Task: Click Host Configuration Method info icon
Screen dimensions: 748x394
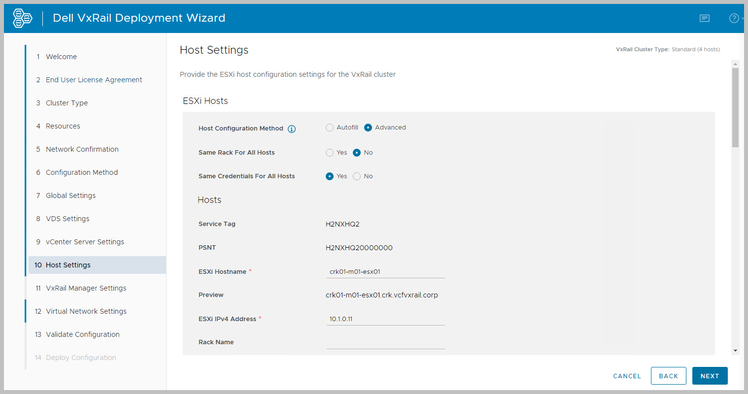Action: 292,129
